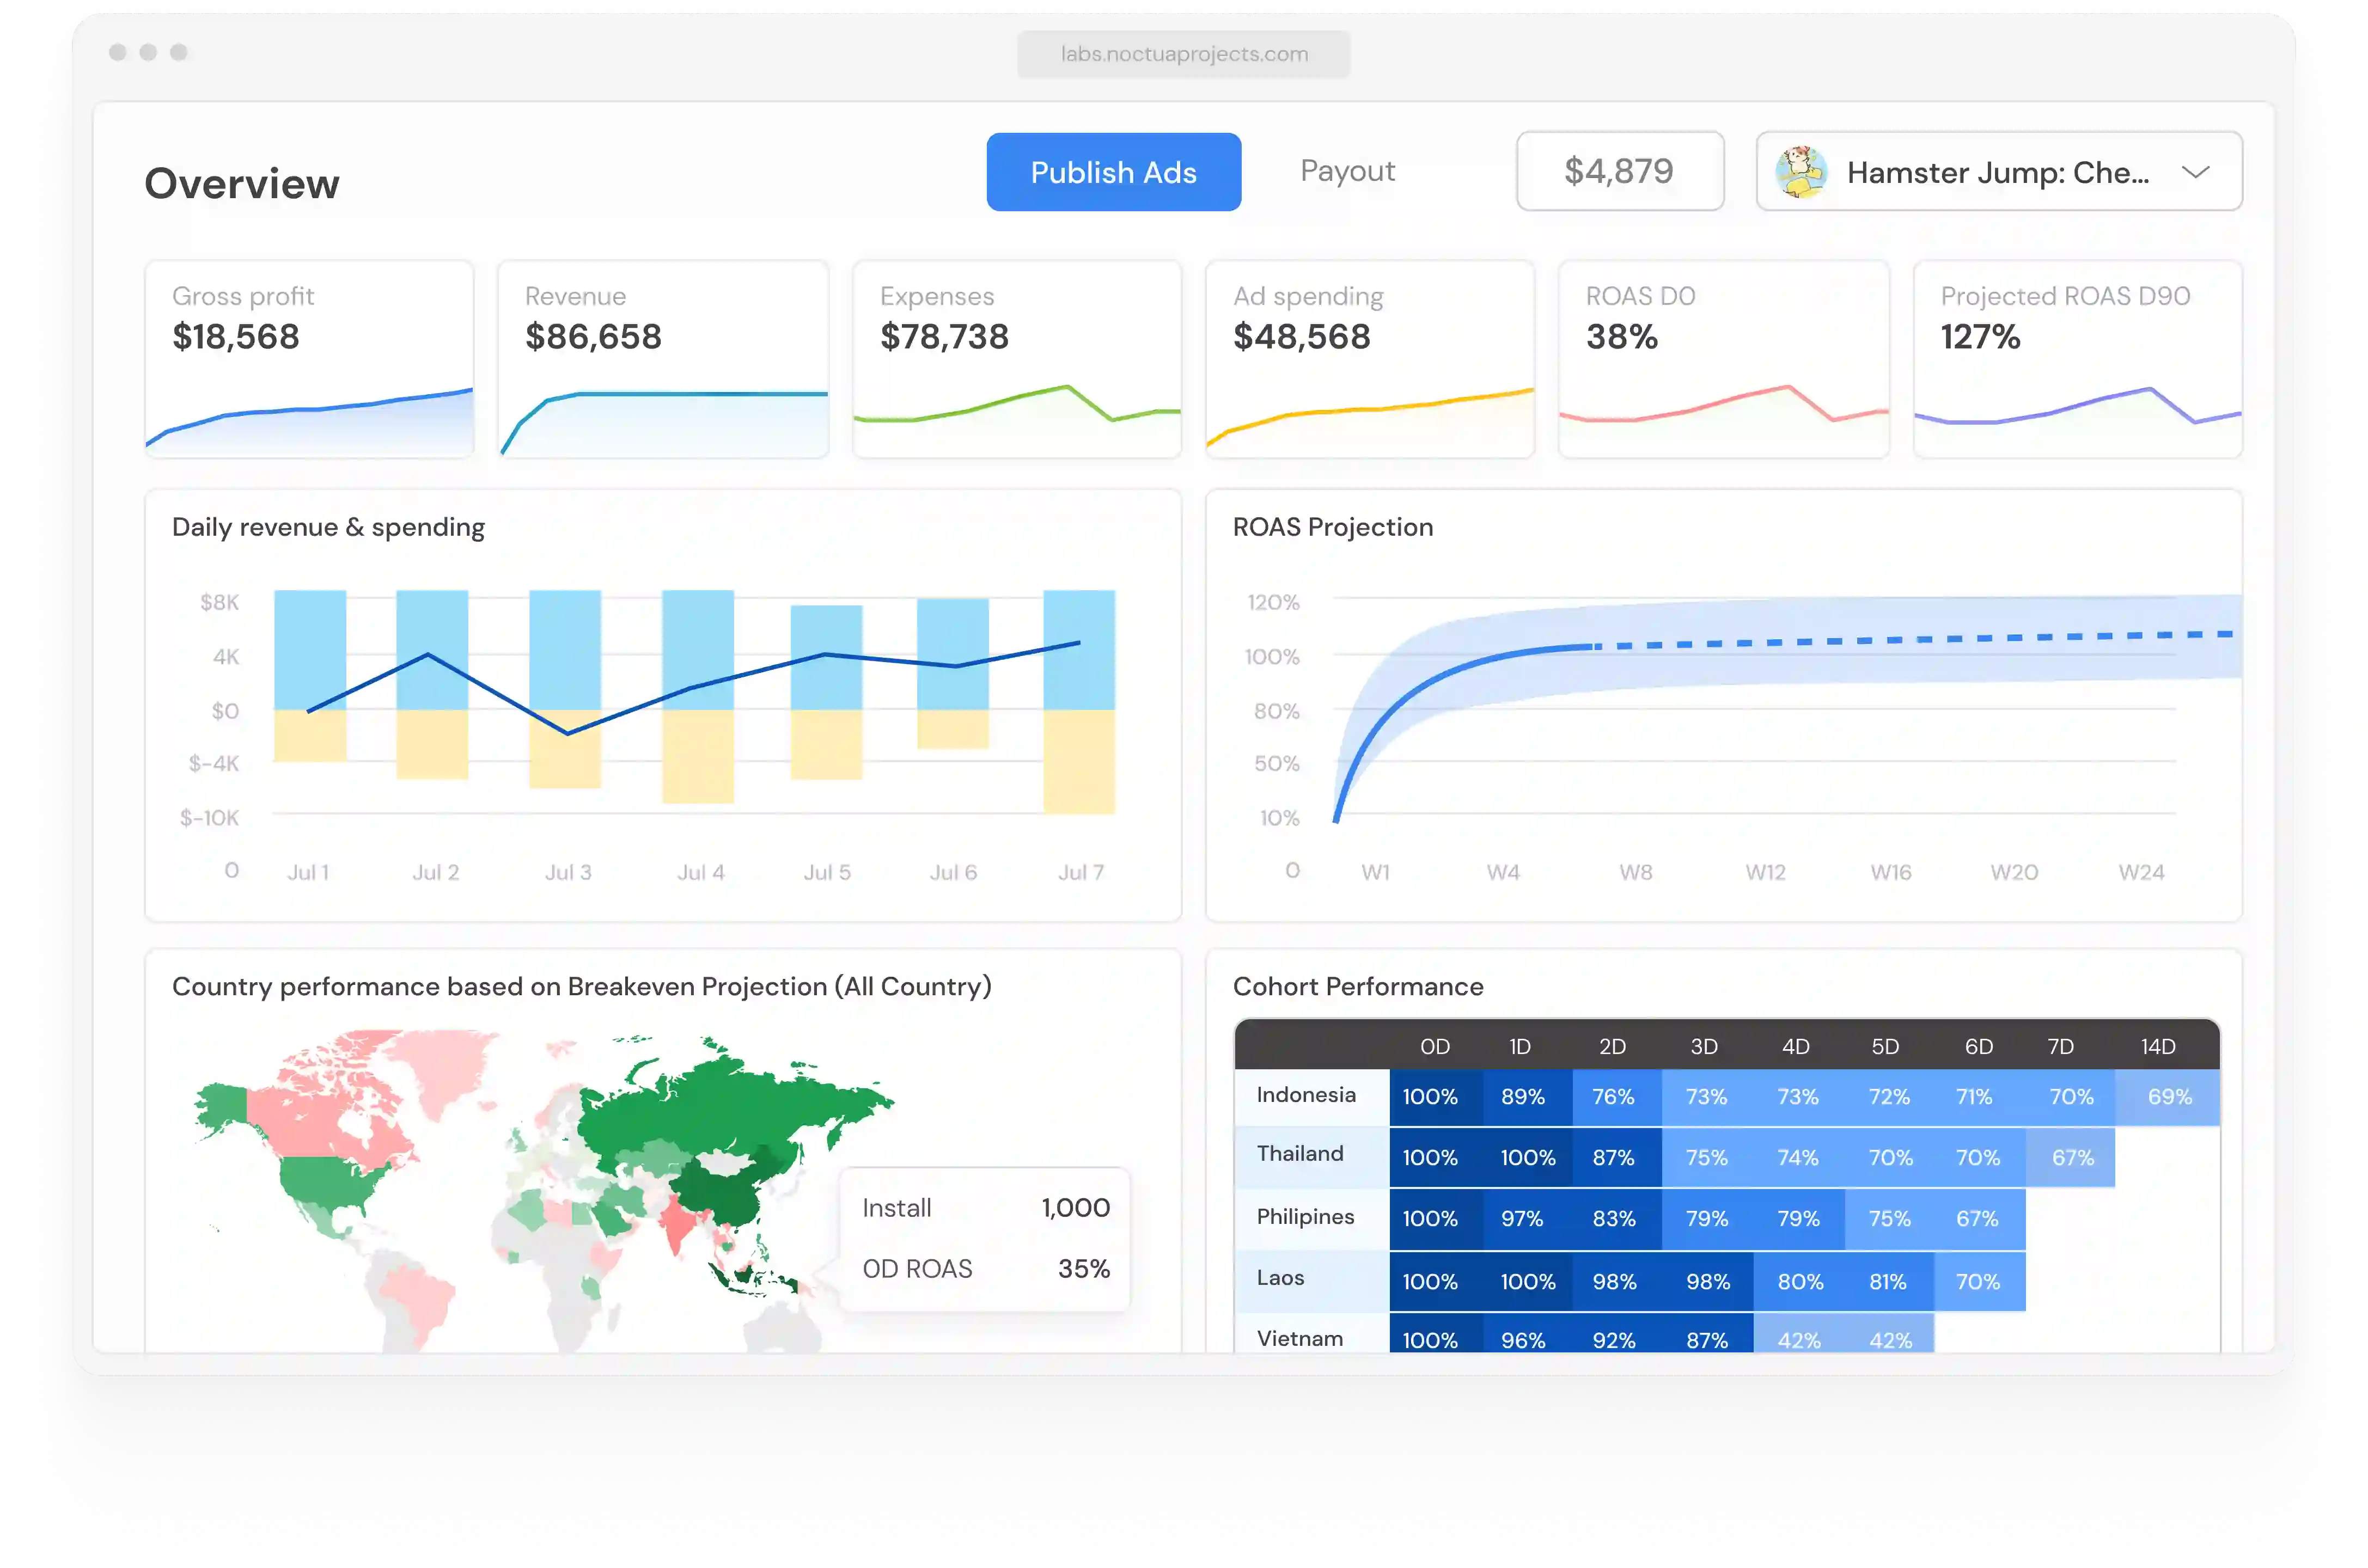
Task: Select the Expenses $78,738 card
Action: pos(1016,359)
